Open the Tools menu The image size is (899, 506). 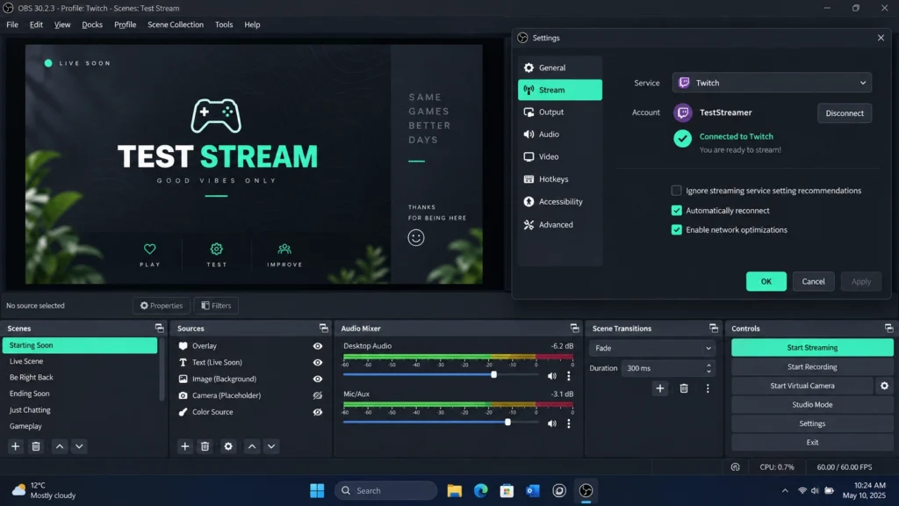click(x=224, y=25)
